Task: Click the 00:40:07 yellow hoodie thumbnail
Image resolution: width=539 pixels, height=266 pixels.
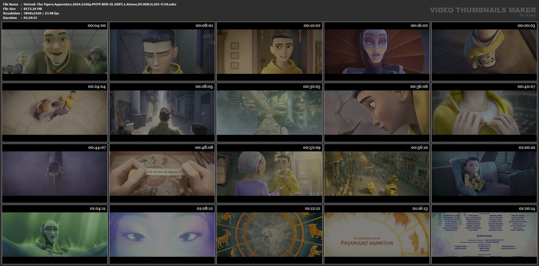Action: click(484, 112)
